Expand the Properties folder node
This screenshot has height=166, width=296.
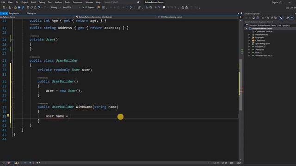(249, 38)
